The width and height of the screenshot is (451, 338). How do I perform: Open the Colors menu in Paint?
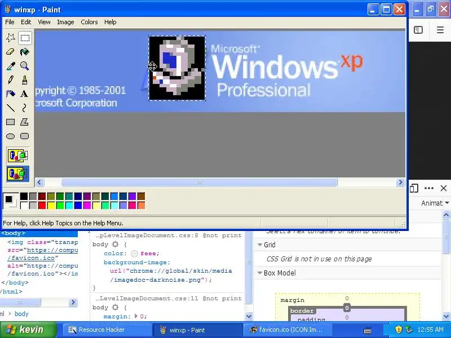coord(89,22)
